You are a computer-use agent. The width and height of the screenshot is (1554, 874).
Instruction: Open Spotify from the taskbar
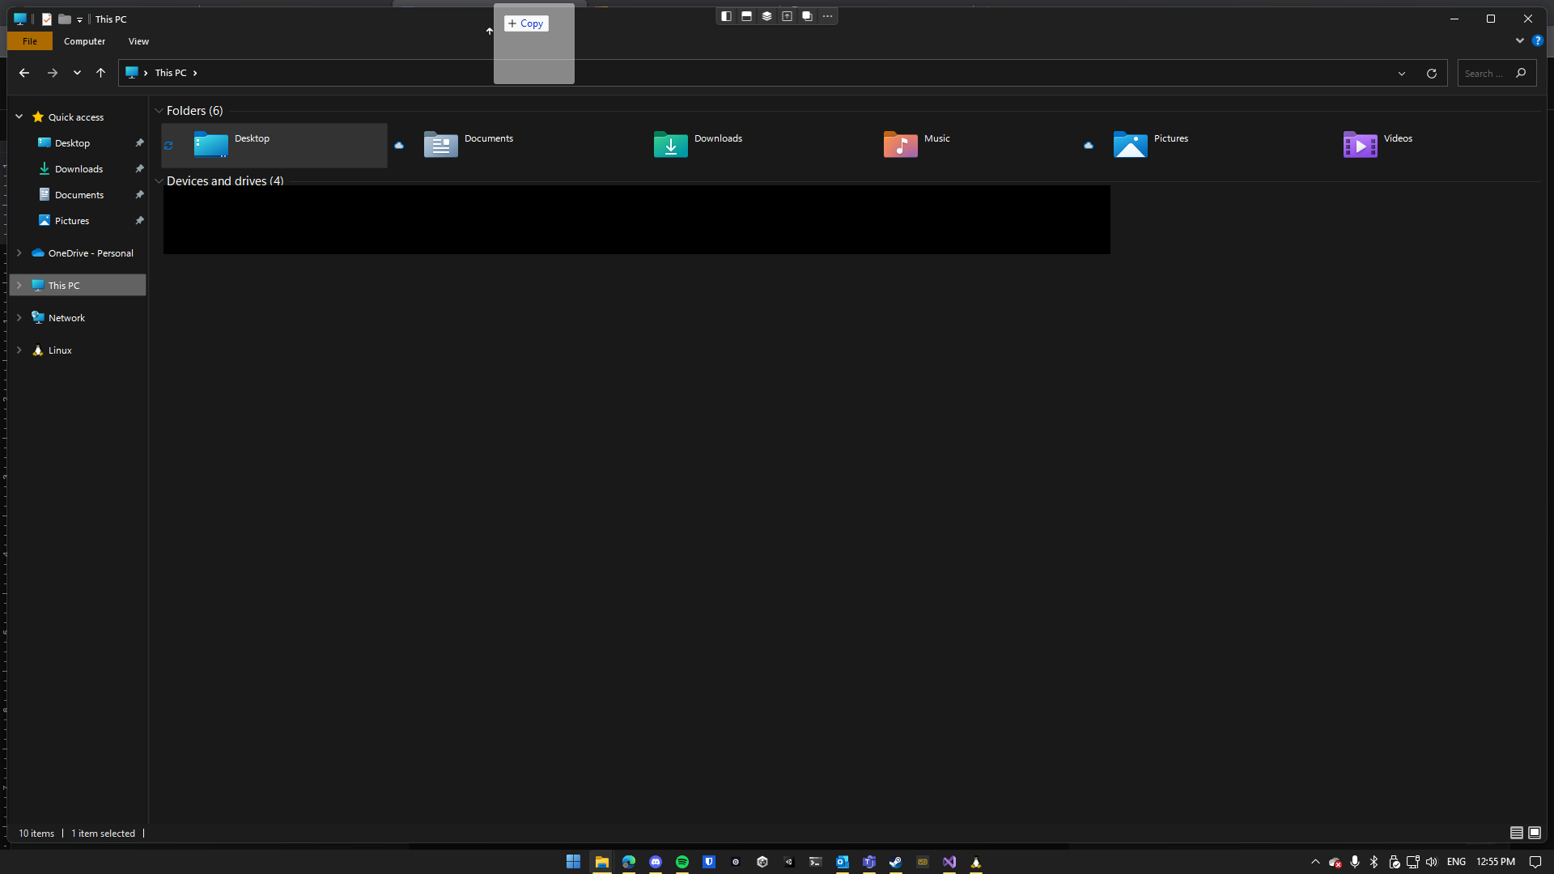[681, 862]
